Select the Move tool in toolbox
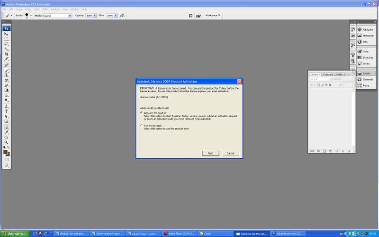Viewport: 379px width, 237px height. click(x=7, y=34)
